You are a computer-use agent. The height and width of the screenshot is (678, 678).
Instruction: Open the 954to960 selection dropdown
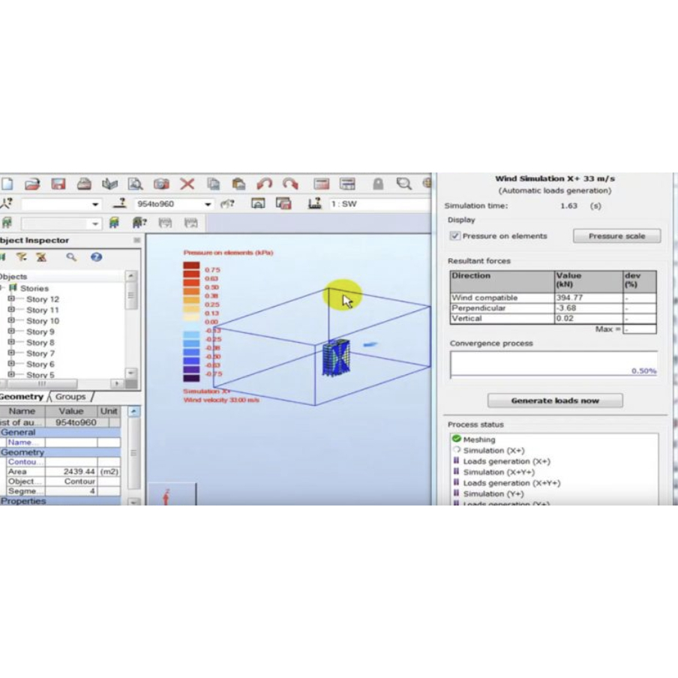208,204
